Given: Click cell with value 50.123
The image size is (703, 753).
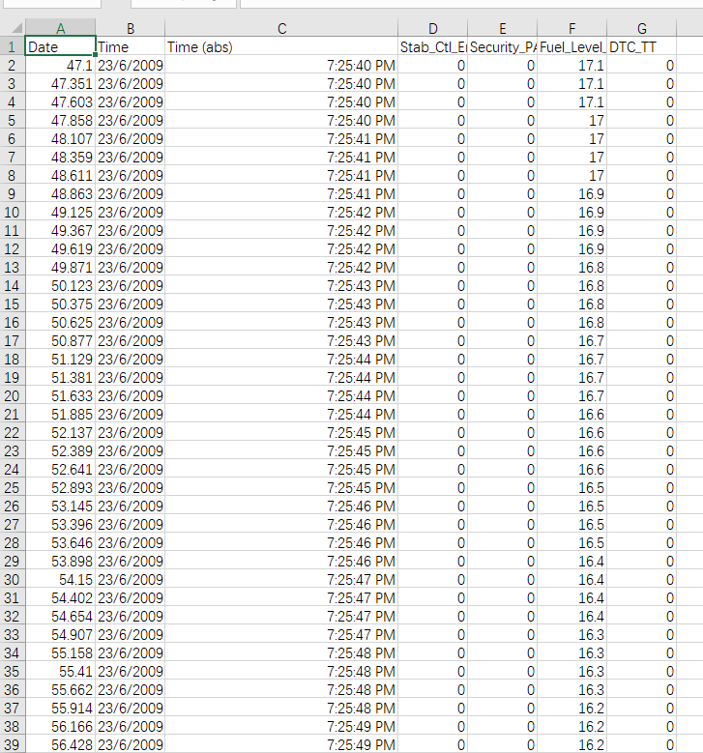Looking at the screenshot, I should coord(60,286).
